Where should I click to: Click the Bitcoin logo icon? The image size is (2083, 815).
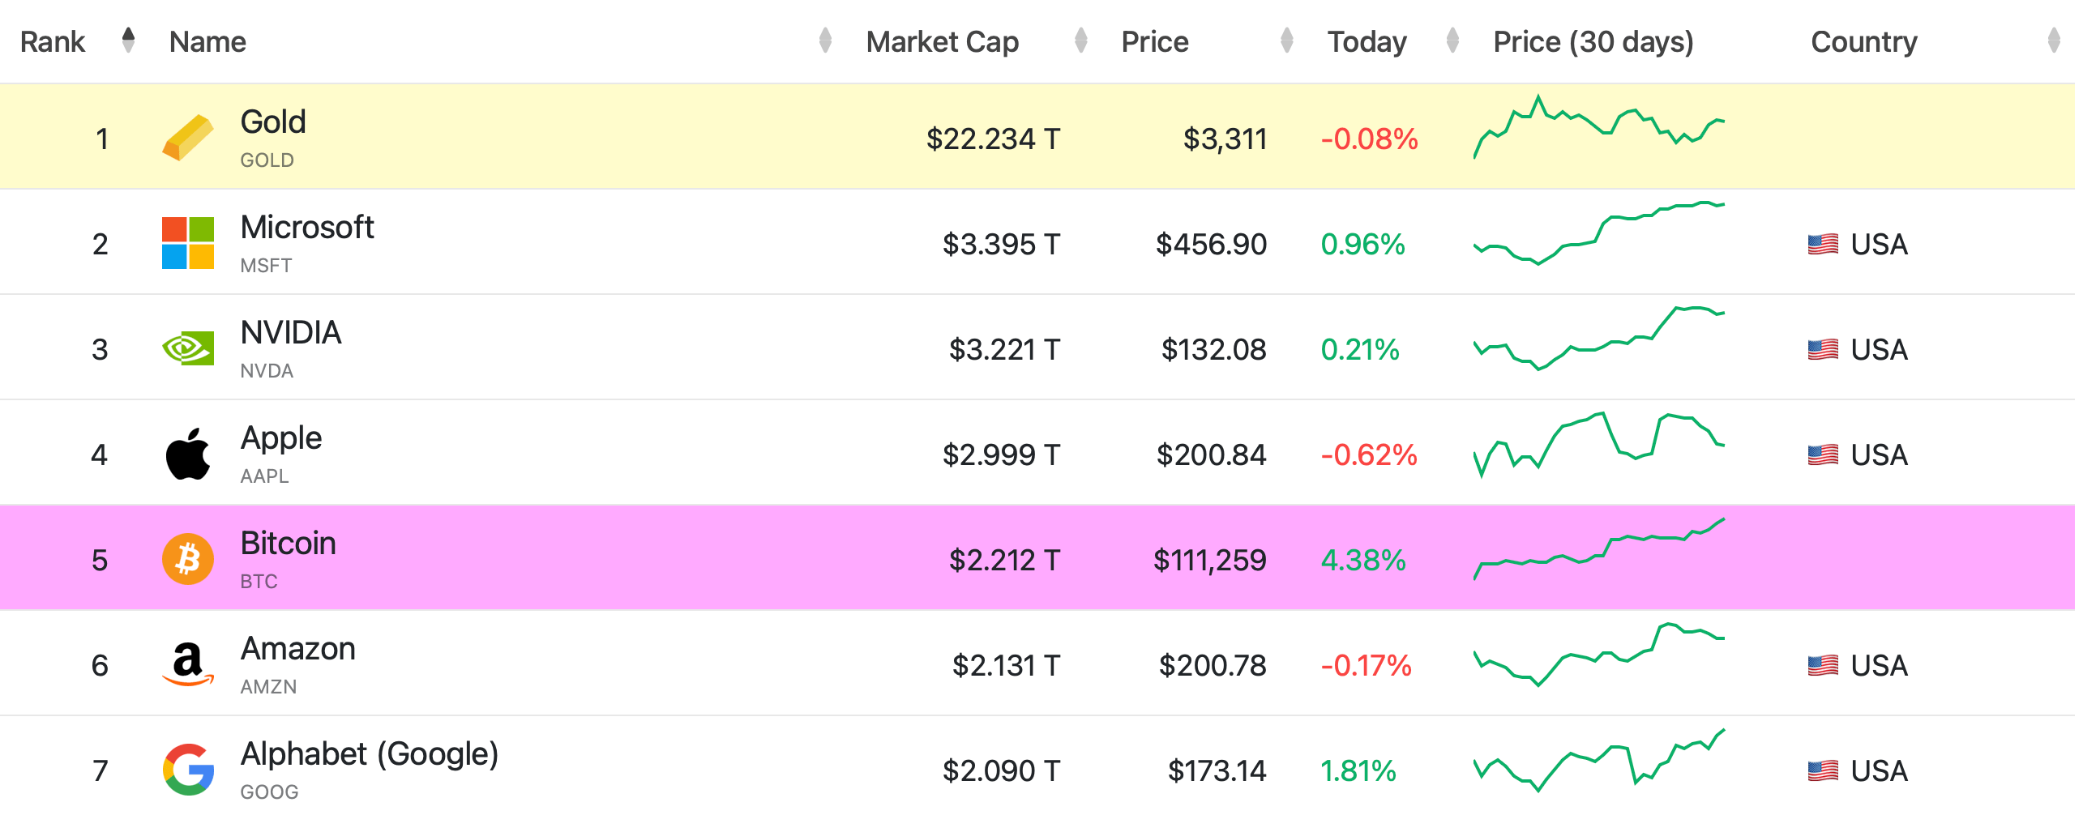click(x=188, y=559)
